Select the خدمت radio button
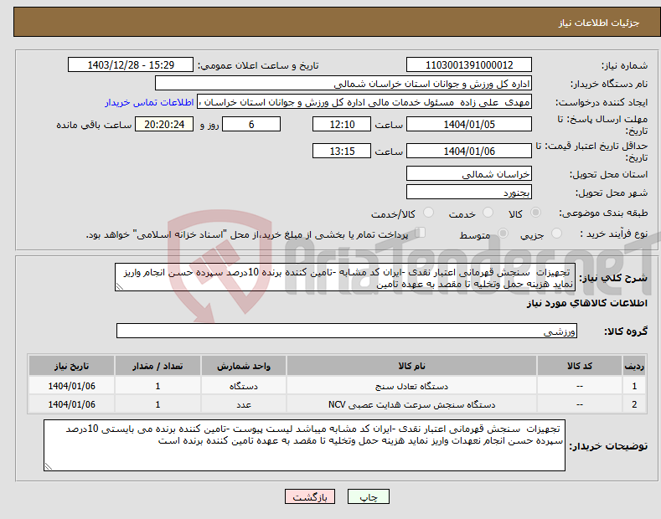 pyautogui.click(x=488, y=213)
